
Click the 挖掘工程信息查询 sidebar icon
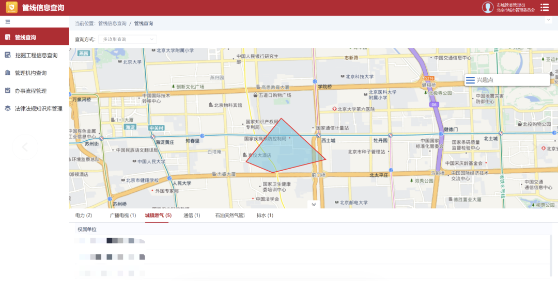click(8, 55)
